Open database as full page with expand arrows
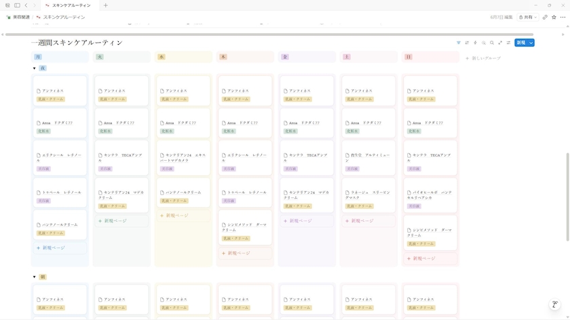Image resolution: width=570 pixels, height=320 pixels. 500,43
